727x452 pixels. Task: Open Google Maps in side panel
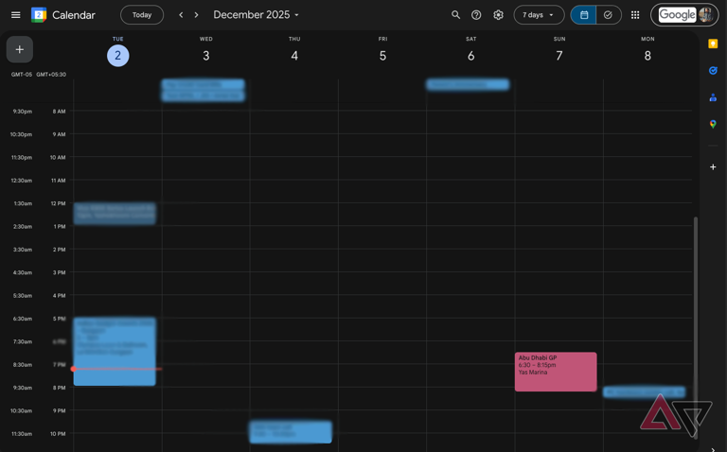click(x=713, y=124)
